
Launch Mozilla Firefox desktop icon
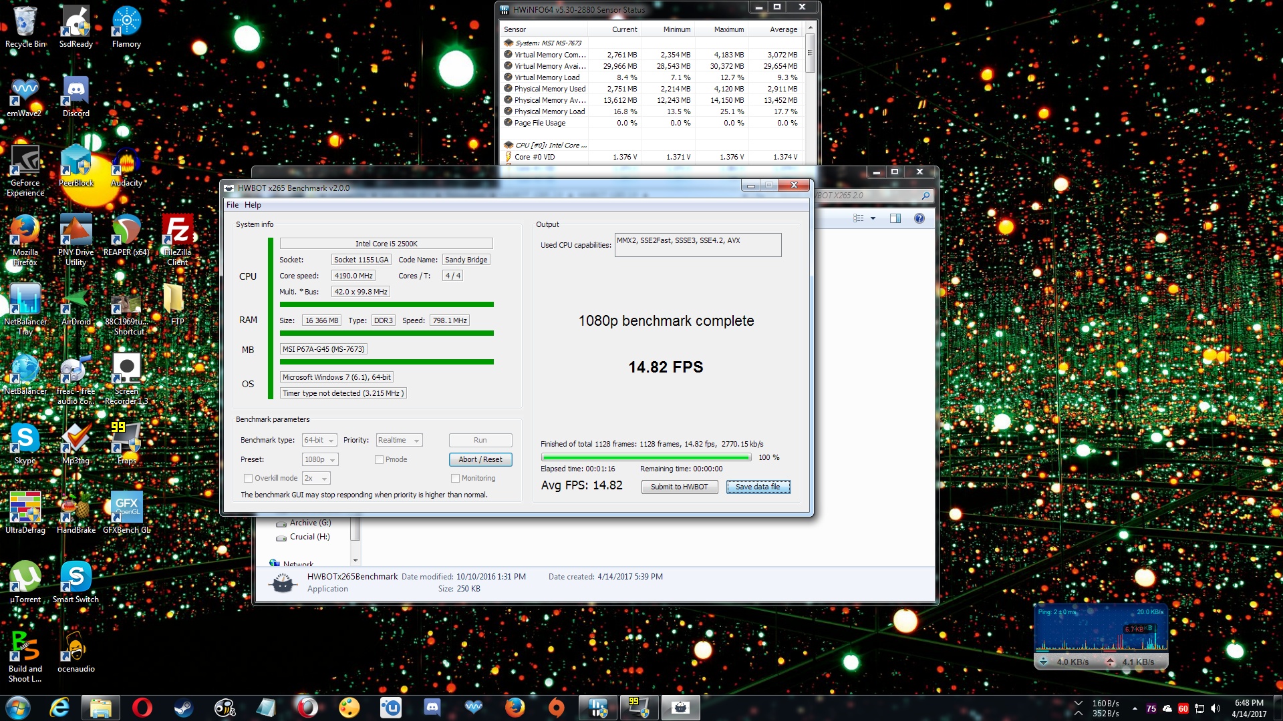coord(25,240)
